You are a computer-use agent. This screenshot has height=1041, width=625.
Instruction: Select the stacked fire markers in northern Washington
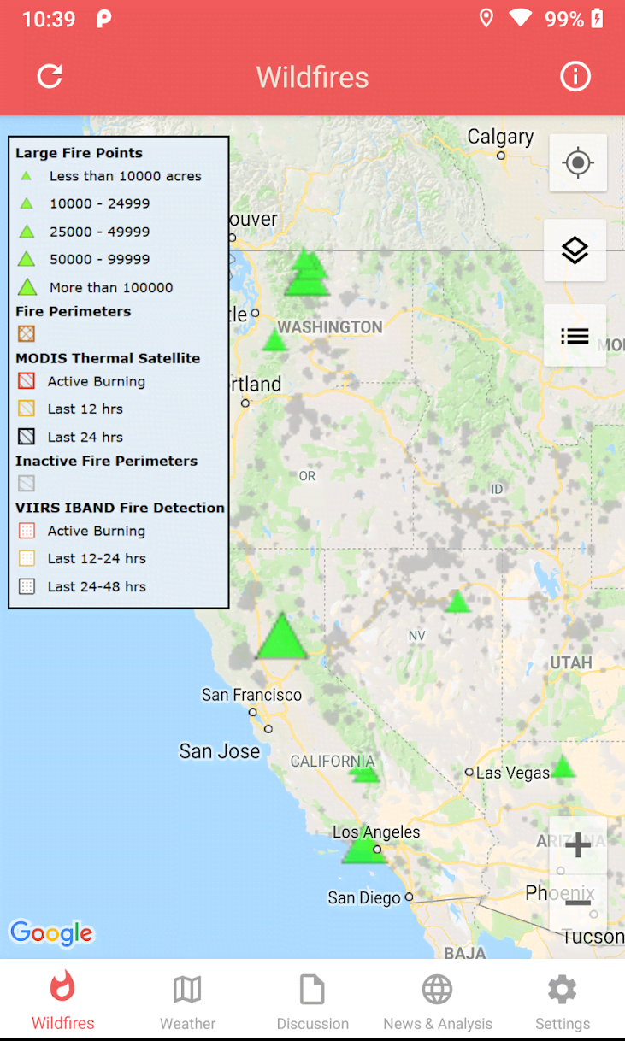(306, 273)
